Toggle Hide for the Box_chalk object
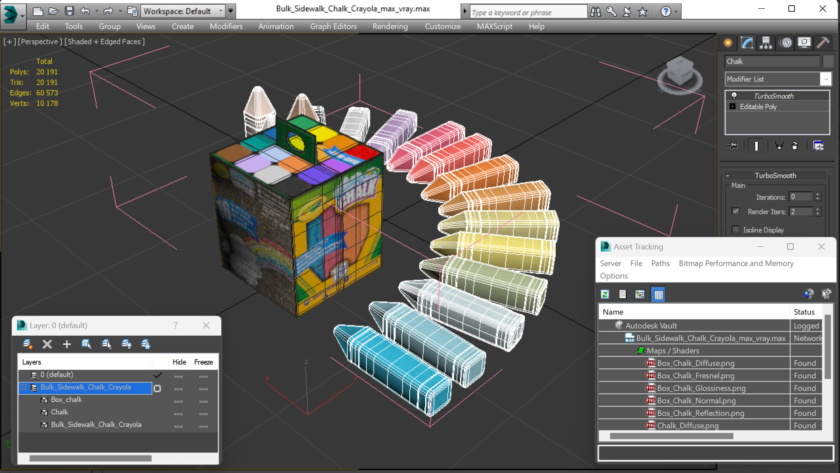 coord(178,401)
